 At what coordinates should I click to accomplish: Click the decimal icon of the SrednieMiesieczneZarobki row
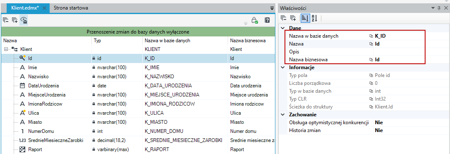click(22, 140)
